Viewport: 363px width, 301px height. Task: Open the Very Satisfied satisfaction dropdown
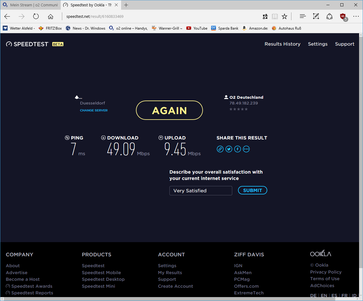pyautogui.click(x=201, y=191)
